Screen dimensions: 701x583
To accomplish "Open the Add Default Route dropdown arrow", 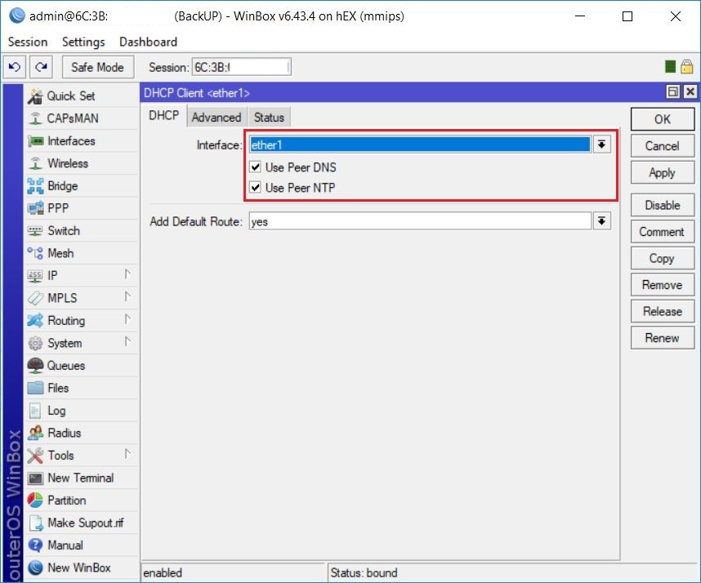I will pyautogui.click(x=602, y=221).
